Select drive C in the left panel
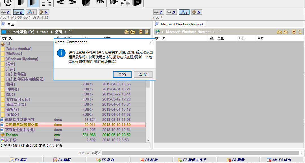This screenshot has height=163, width=305. (x=6, y=12)
